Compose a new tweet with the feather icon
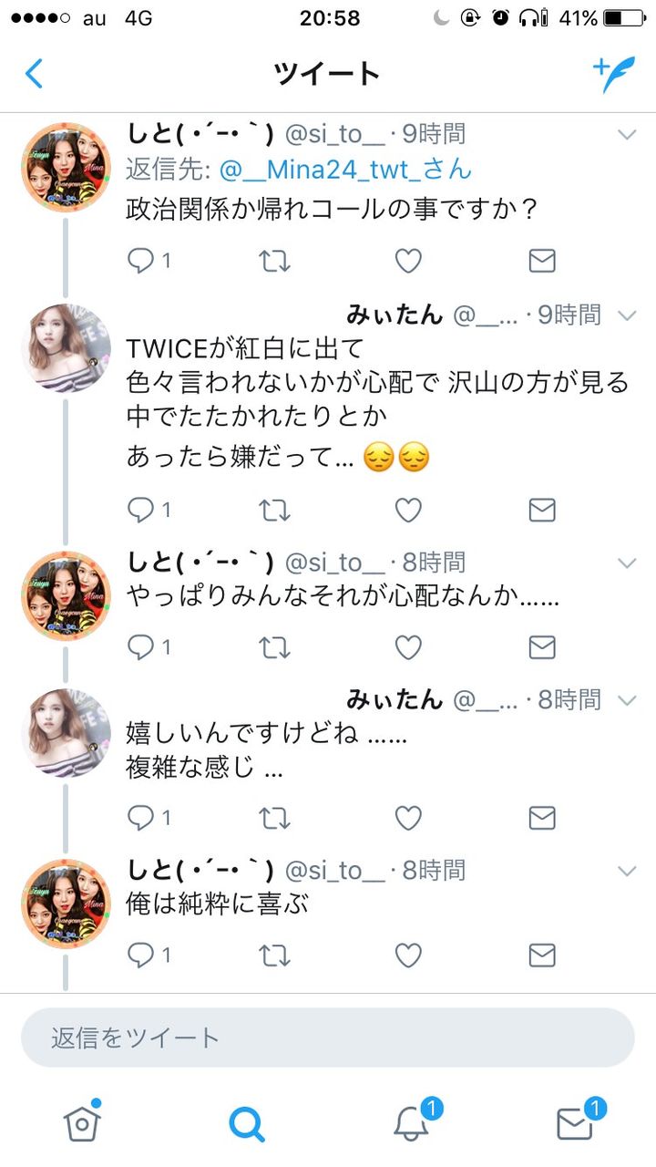This screenshot has height=1167, width=656. coord(613,74)
